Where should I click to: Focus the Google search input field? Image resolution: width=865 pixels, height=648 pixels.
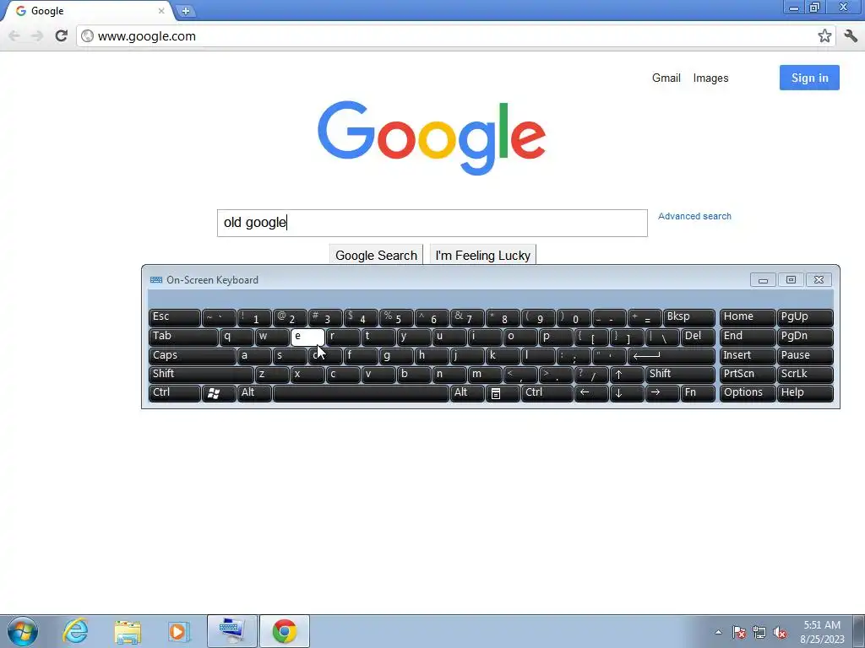[x=432, y=223]
